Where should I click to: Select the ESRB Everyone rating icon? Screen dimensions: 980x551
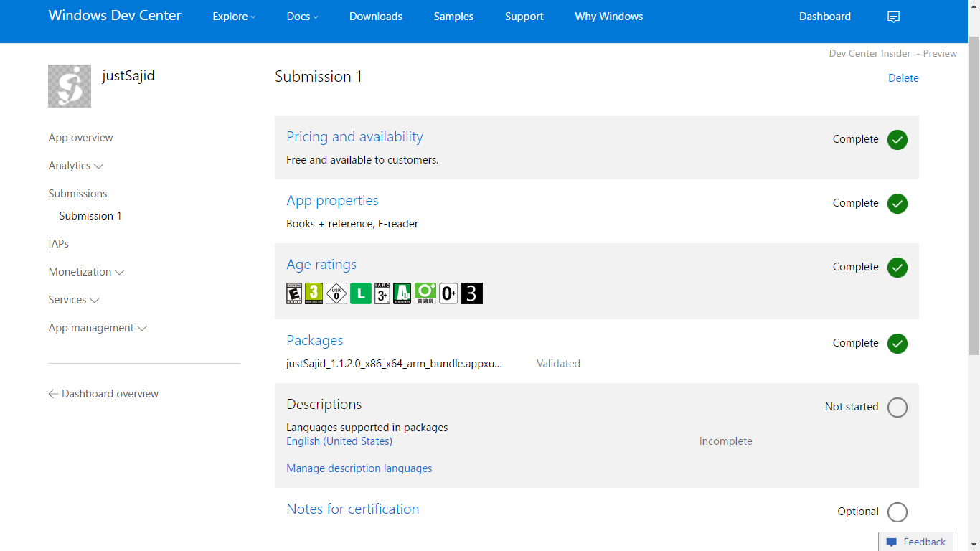point(294,293)
